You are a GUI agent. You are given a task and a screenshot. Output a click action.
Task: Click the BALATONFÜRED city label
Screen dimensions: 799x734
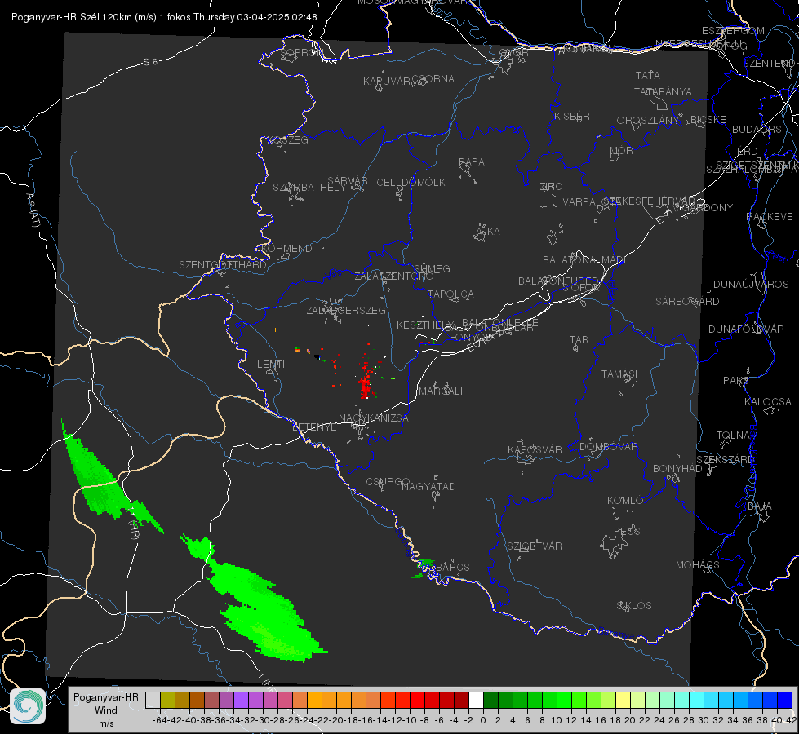[x=558, y=281]
